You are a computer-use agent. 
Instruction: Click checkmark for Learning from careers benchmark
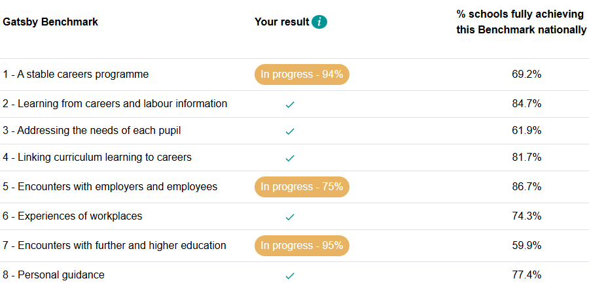pos(290,104)
